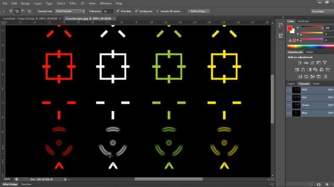Add a Threshold adjustment
This screenshot has width=334, height=187.
click(312, 76)
